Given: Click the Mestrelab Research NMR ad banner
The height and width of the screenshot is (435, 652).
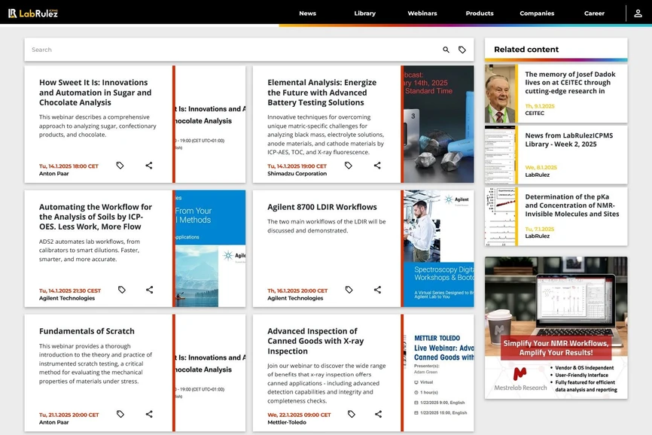Looking at the screenshot, I should (x=556, y=328).
